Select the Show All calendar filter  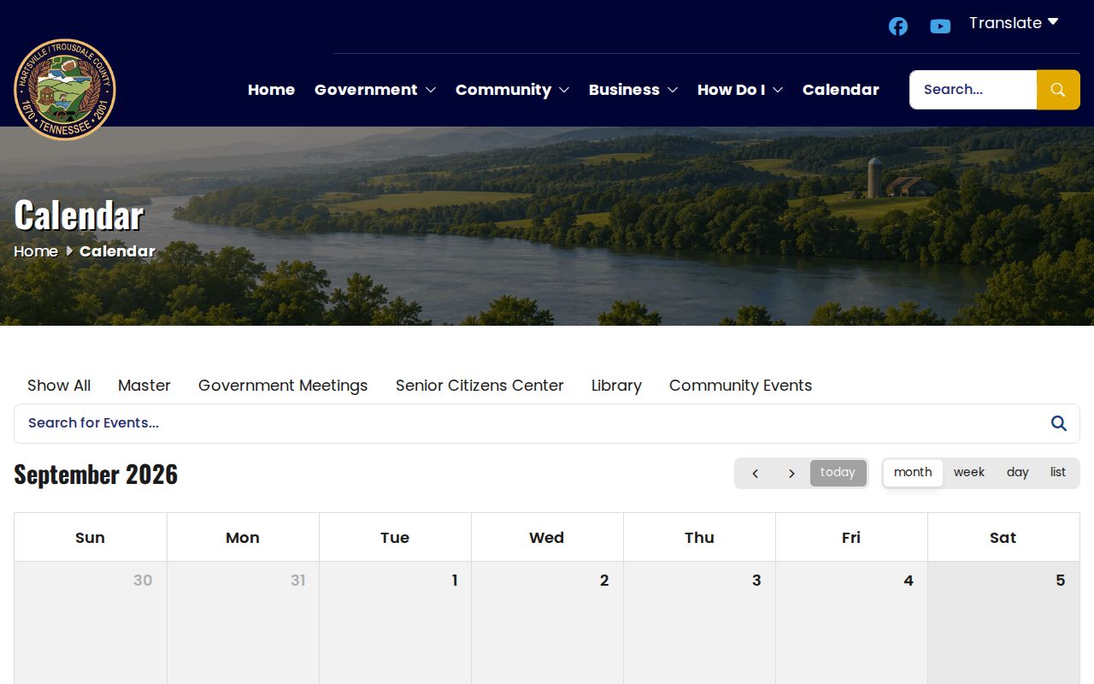(x=59, y=386)
